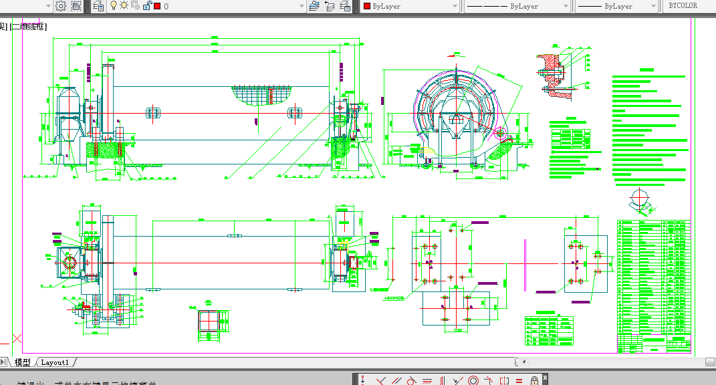Switch to the 模型 tab
The image size is (716, 385).
point(22,362)
